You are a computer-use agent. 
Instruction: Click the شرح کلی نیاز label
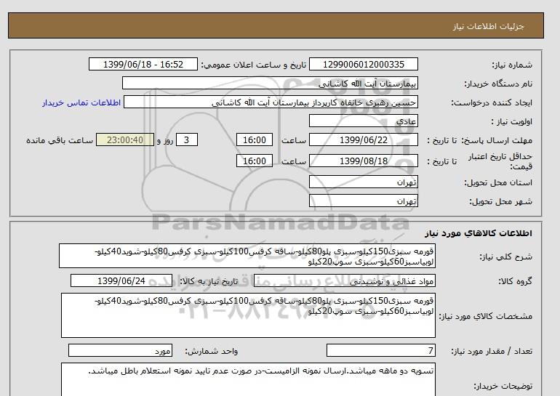[x=505, y=256]
